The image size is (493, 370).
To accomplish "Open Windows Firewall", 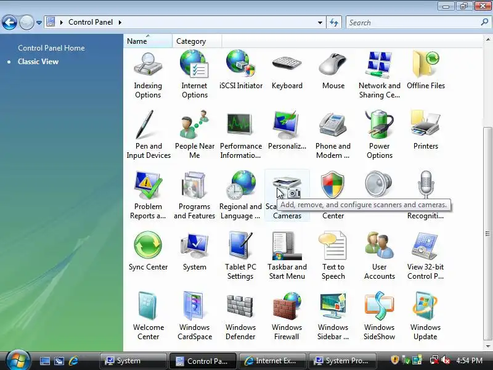I will coord(287,316).
